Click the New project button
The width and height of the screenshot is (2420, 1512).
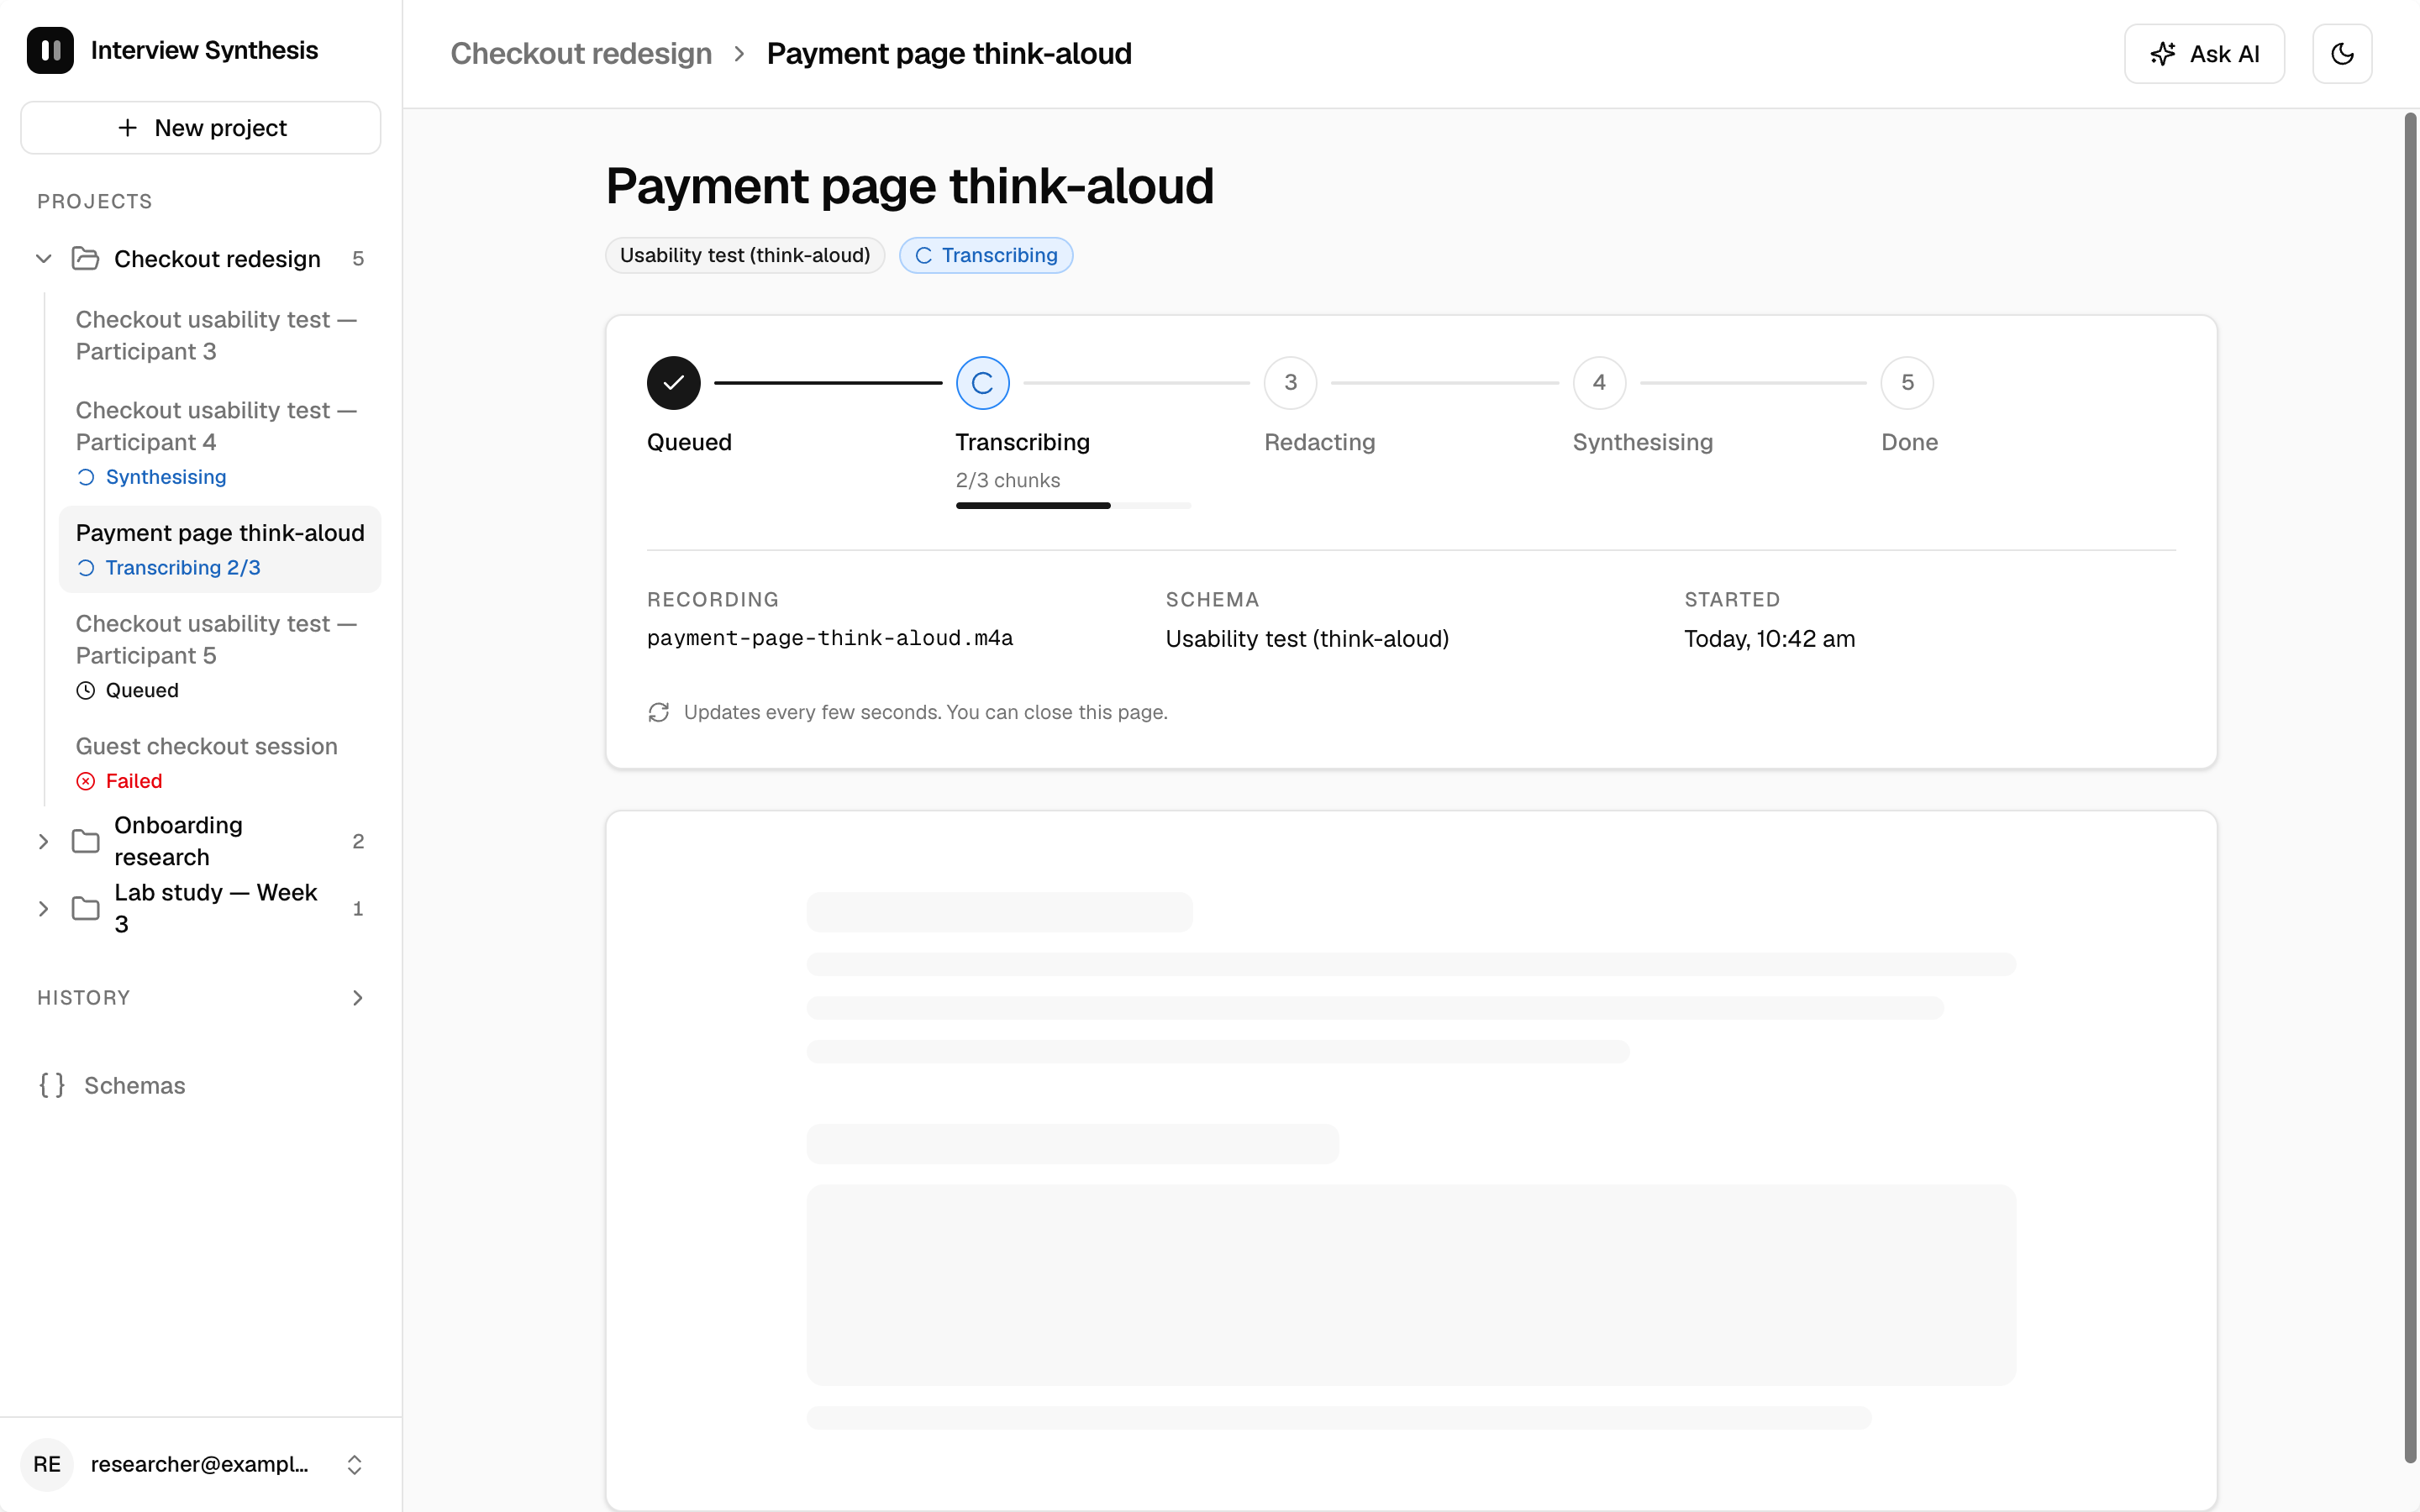(200, 128)
